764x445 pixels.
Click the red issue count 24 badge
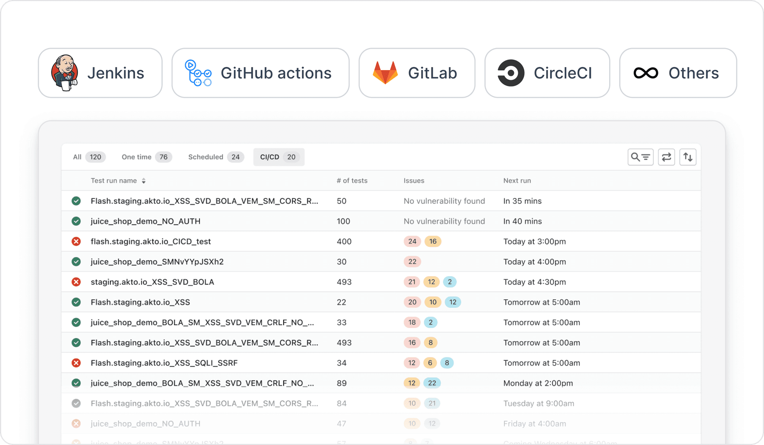click(x=412, y=241)
